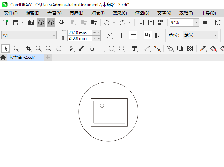Select the Interactive Fill bucket tool
224x167 pixels.
click(213, 48)
